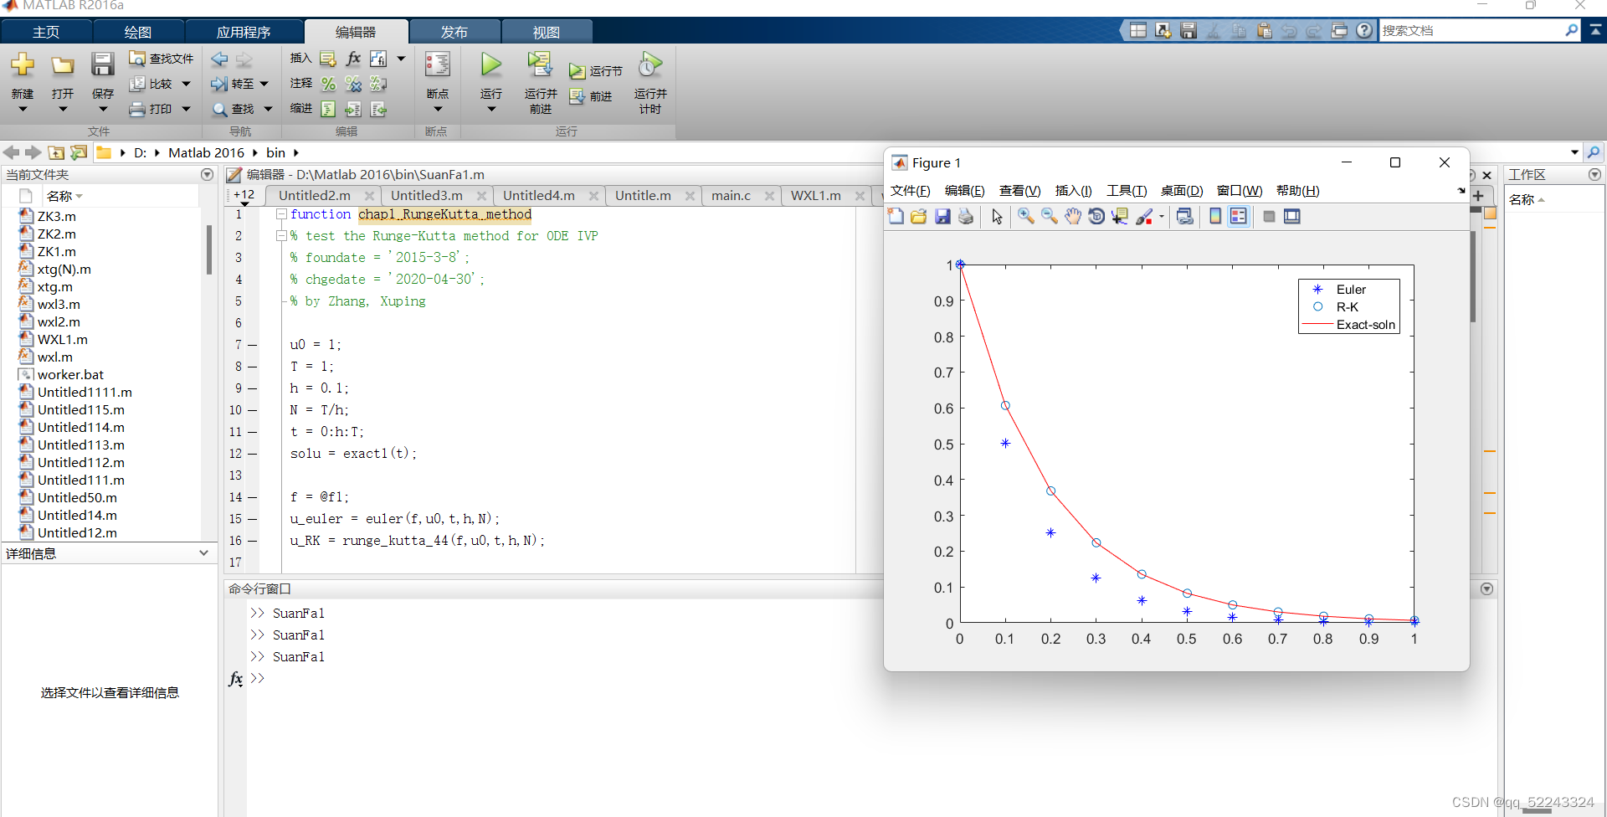Click the comment (%) icon in edit group
The image size is (1607, 817).
(x=328, y=84)
